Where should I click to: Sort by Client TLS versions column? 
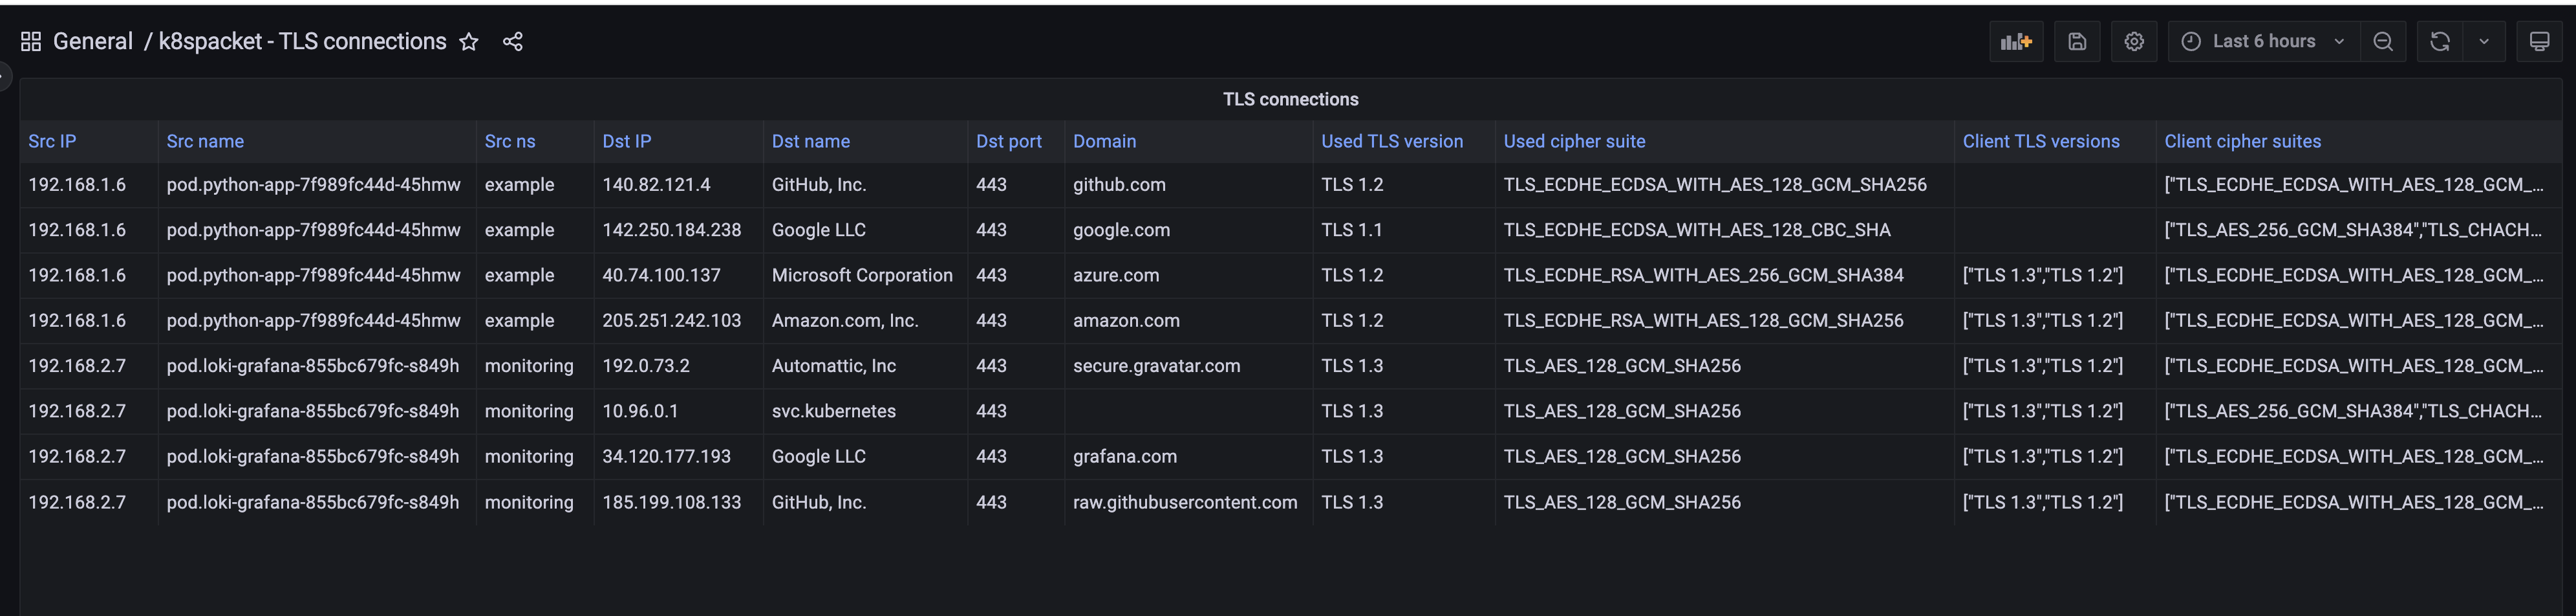tap(2040, 141)
